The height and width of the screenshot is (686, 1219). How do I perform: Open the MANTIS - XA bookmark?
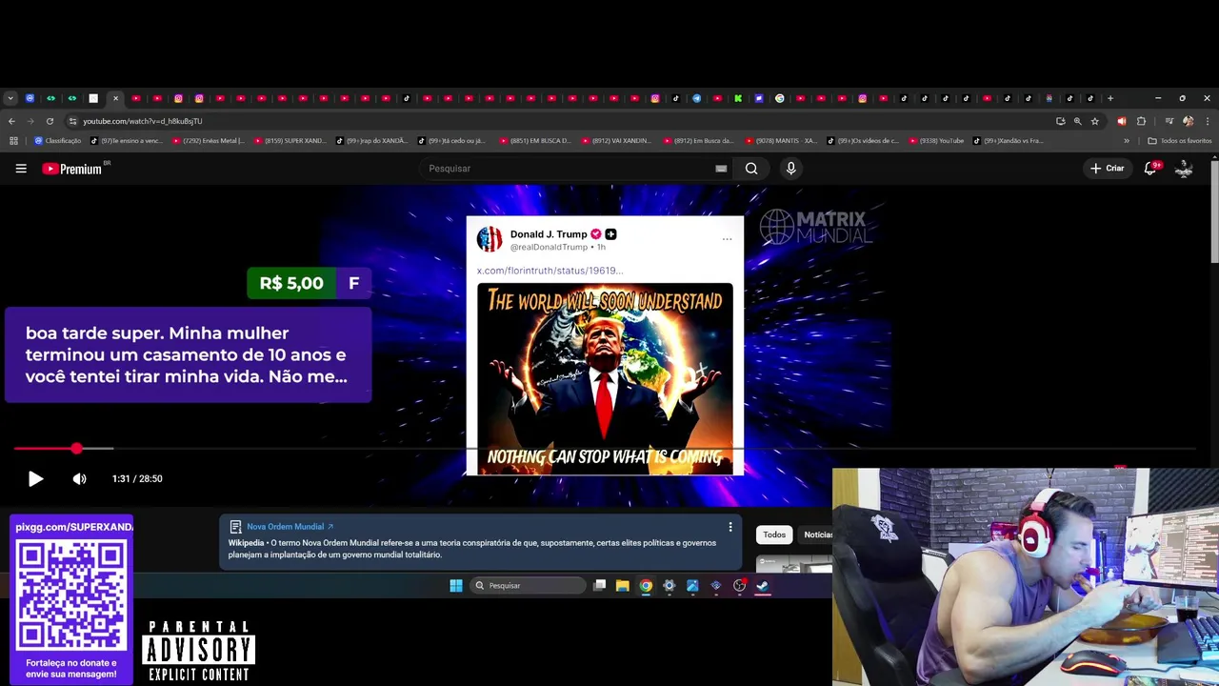(781, 141)
